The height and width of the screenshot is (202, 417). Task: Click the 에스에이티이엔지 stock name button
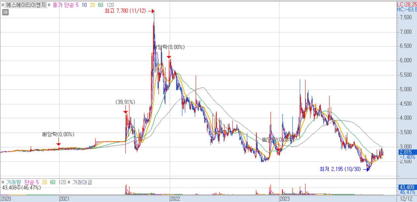pyautogui.click(x=26, y=5)
